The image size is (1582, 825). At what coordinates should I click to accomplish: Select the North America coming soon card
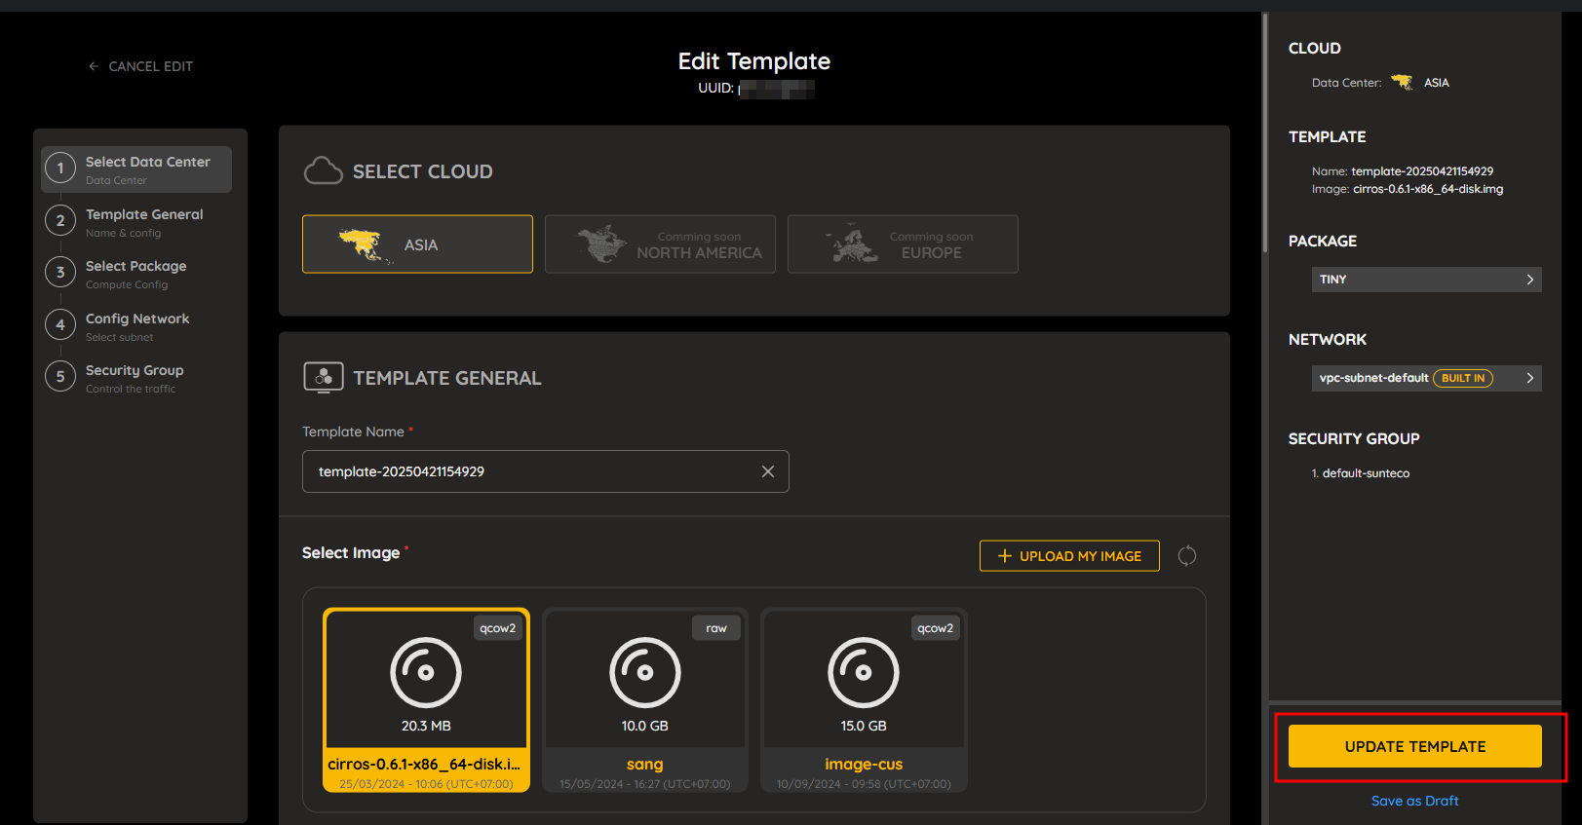[x=660, y=244]
